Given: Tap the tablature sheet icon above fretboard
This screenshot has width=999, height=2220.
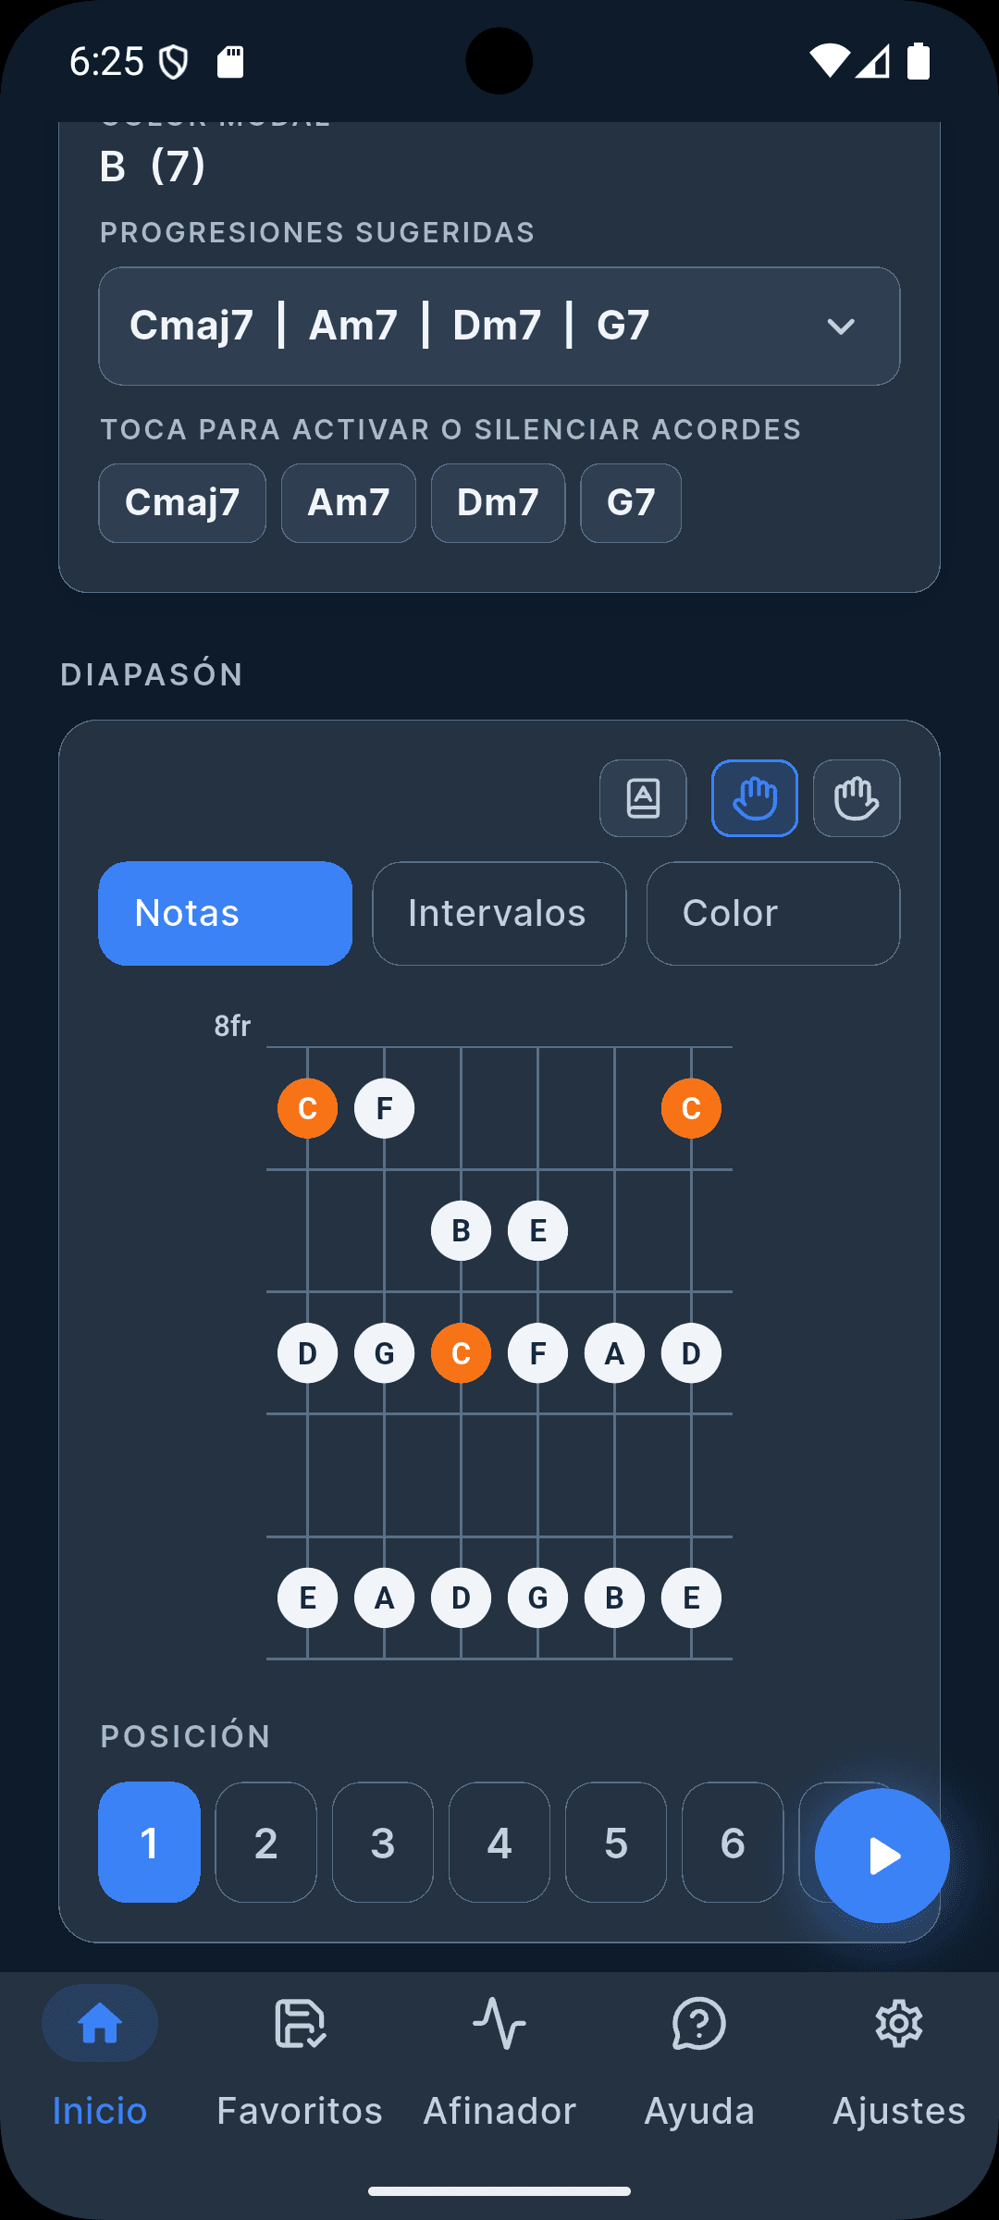Looking at the screenshot, I should [643, 798].
